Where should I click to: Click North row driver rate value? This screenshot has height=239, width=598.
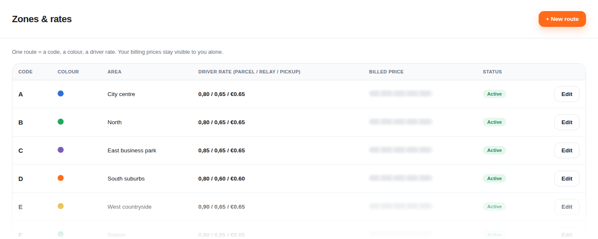click(x=222, y=122)
